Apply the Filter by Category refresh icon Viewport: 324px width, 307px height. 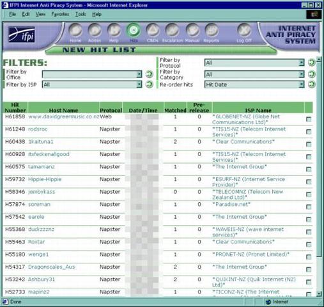pos(311,74)
